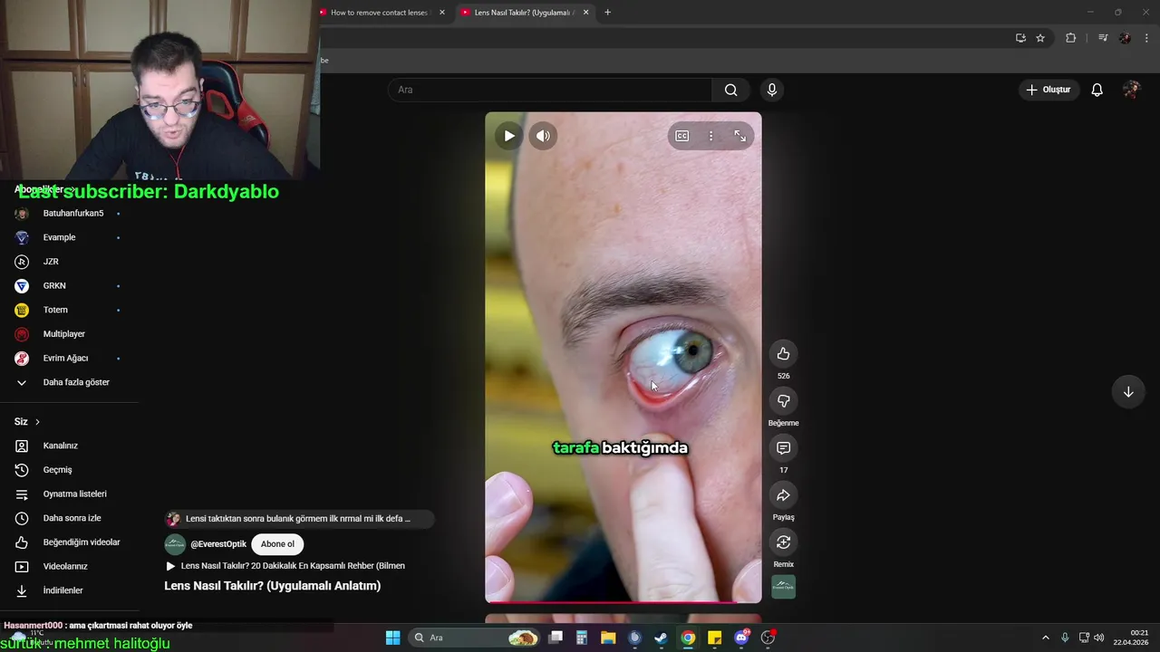Show hidden system tray icons
This screenshot has height=652, width=1160.
(1045, 638)
